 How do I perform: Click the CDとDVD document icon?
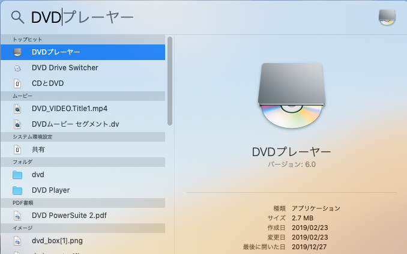point(17,83)
